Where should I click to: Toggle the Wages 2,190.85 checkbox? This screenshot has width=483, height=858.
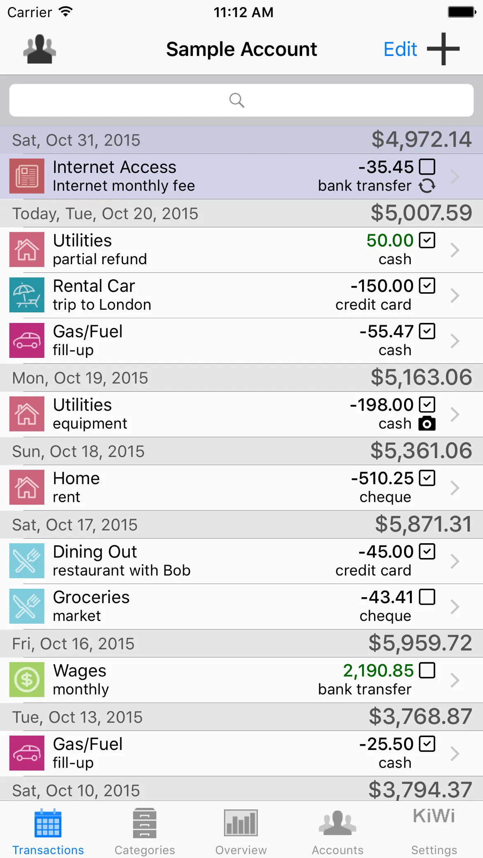click(x=427, y=670)
